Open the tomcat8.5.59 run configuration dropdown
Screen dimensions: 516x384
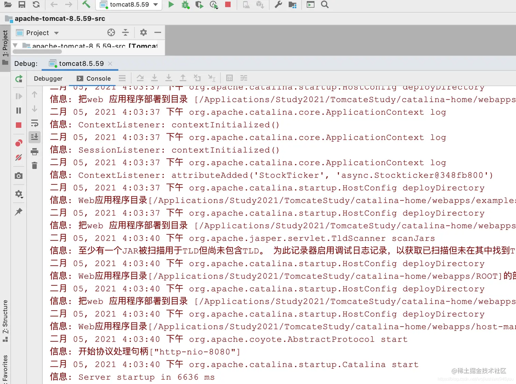tap(129, 5)
